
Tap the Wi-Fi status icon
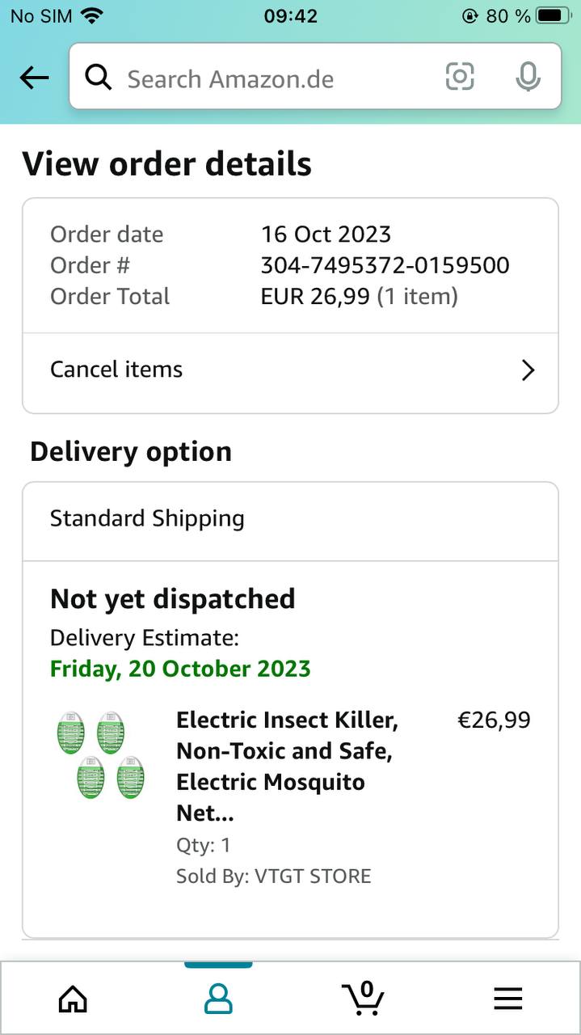(x=93, y=15)
